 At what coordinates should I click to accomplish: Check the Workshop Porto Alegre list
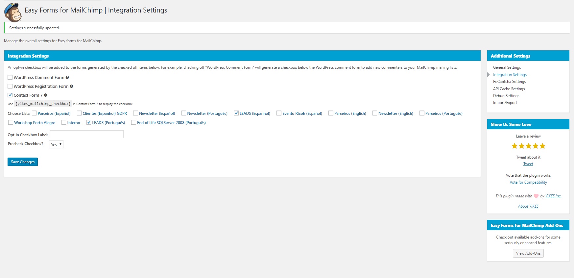(11, 122)
